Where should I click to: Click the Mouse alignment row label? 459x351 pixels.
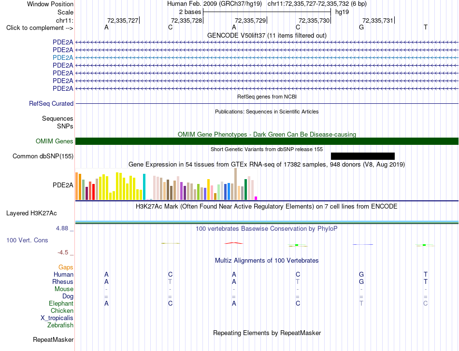(64, 289)
